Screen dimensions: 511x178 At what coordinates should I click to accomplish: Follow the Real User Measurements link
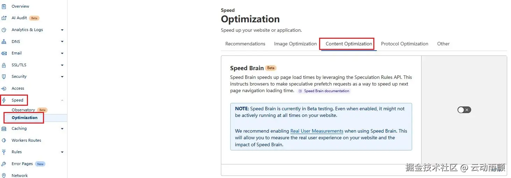317,131
